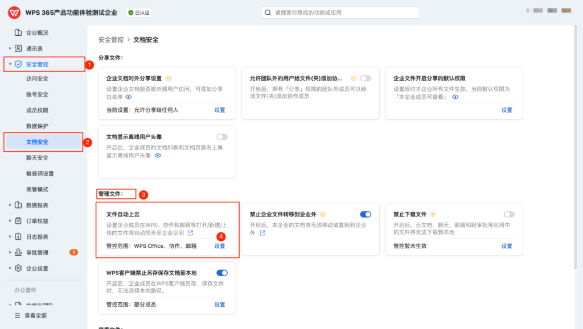This screenshot has width=583, height=329.
Task: Click the search magnifier icon
Action: click(x=268, y=13)
